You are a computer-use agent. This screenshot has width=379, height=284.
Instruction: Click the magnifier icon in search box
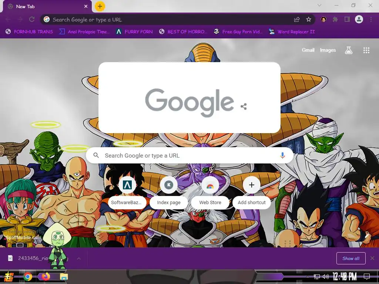tap(96, 155)
